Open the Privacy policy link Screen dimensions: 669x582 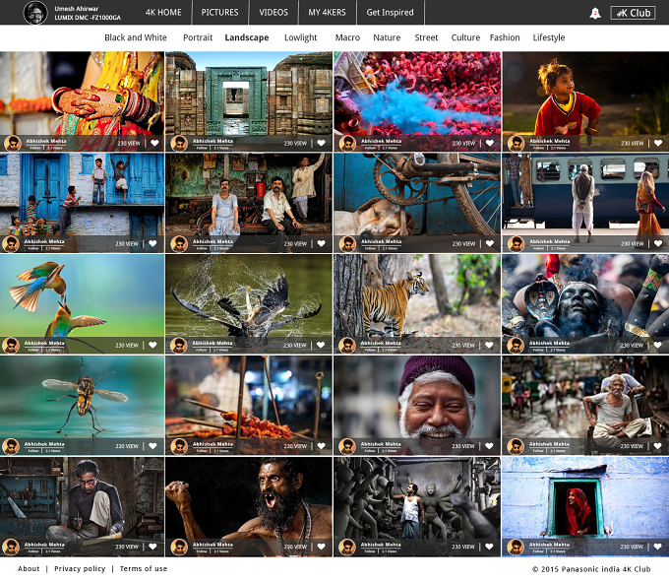[80, 569]
